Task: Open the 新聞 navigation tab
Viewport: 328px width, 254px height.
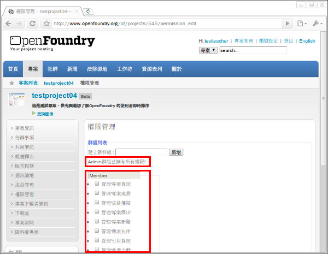Action: [72, 69]
